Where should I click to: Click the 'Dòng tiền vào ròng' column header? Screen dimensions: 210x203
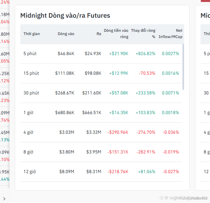tap(116, 33)
